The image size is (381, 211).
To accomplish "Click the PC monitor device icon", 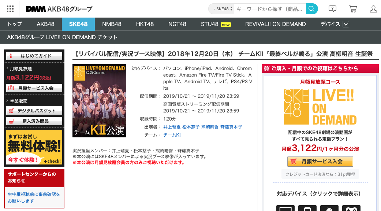I will (285, 208).
